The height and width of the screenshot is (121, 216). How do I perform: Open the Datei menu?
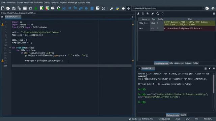click(3, 2)
